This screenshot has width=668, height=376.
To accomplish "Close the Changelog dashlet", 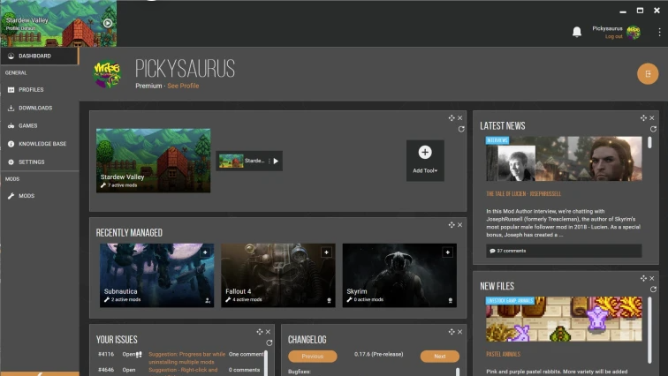I will (459, 331).
